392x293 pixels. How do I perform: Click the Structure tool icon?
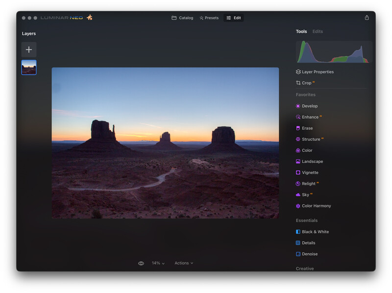298,139
